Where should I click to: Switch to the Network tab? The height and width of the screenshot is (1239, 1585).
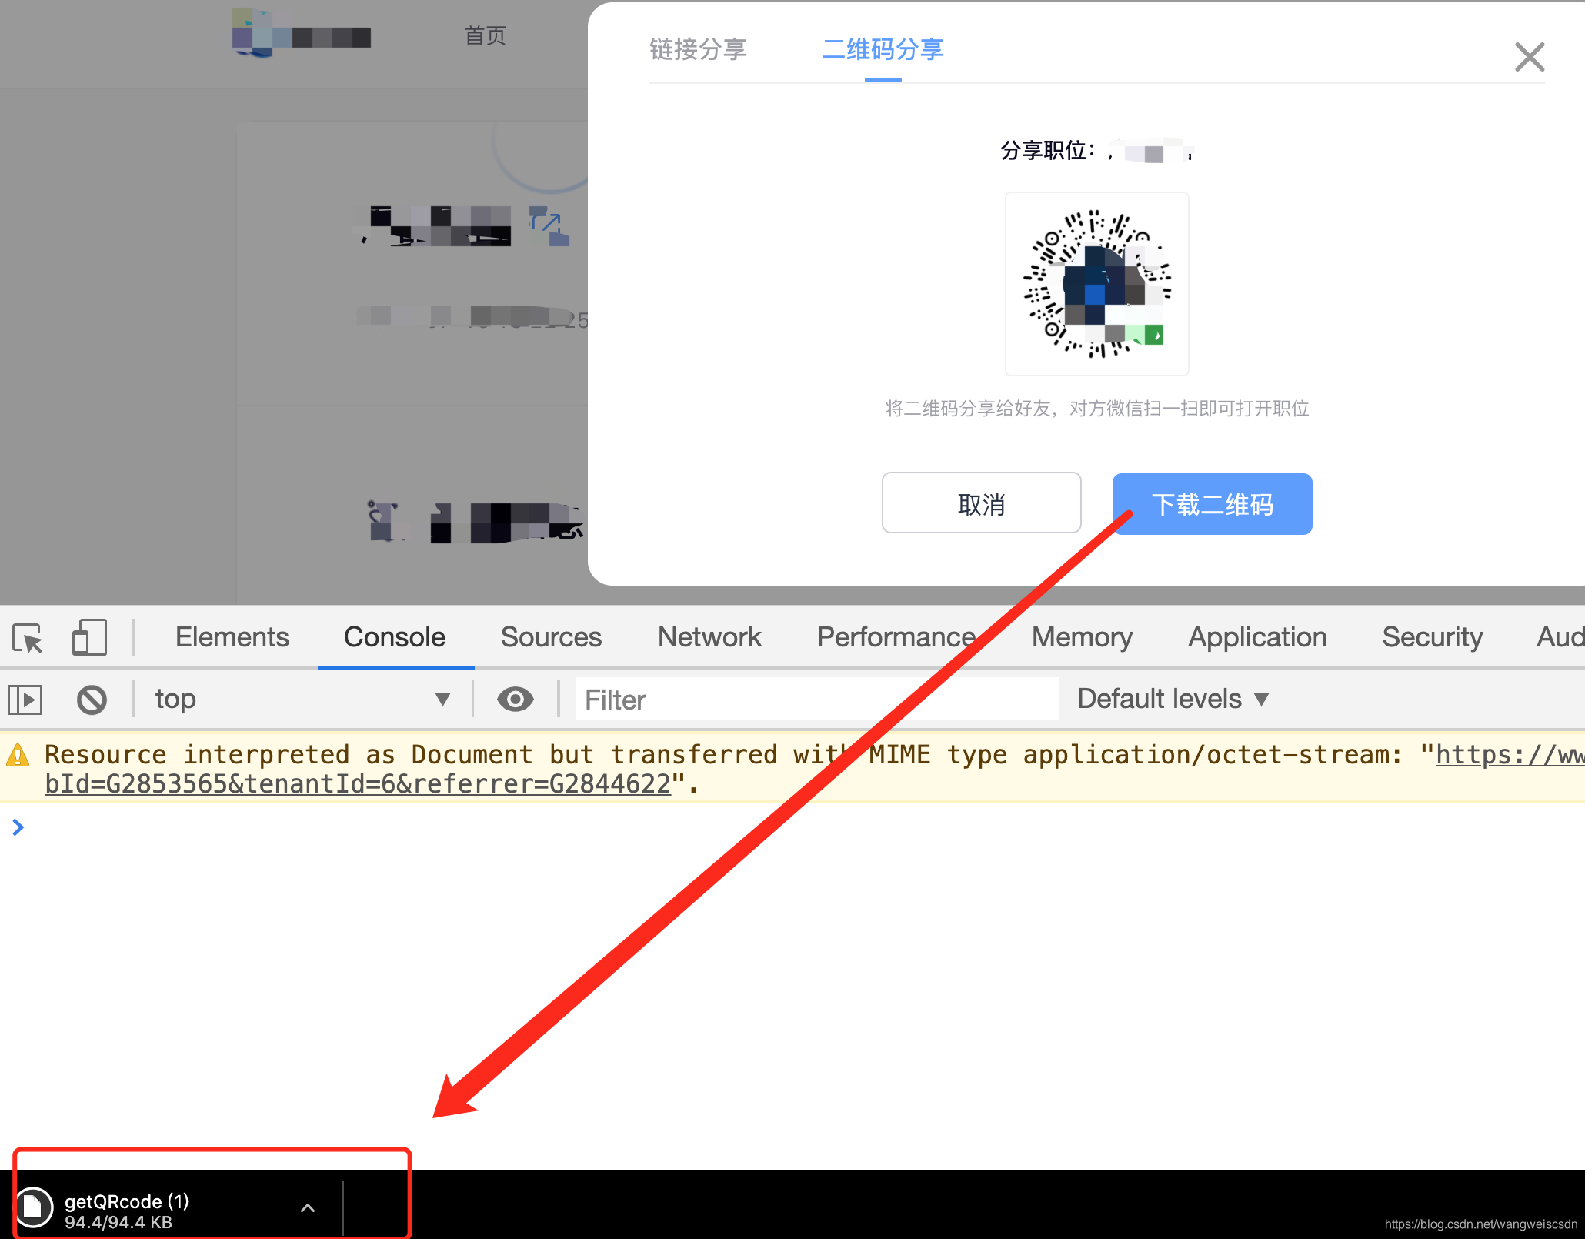pos(709,637)
